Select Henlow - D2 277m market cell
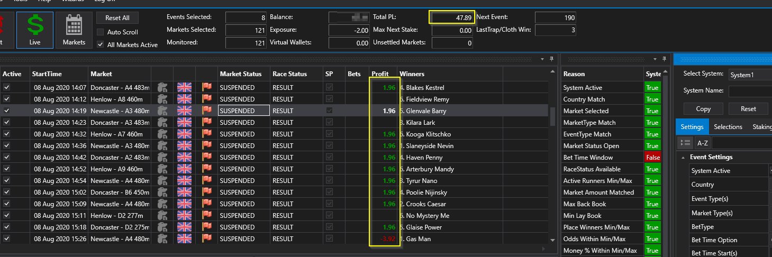The image size is (772, 257). pyautogui.click(x=120, y=216)
